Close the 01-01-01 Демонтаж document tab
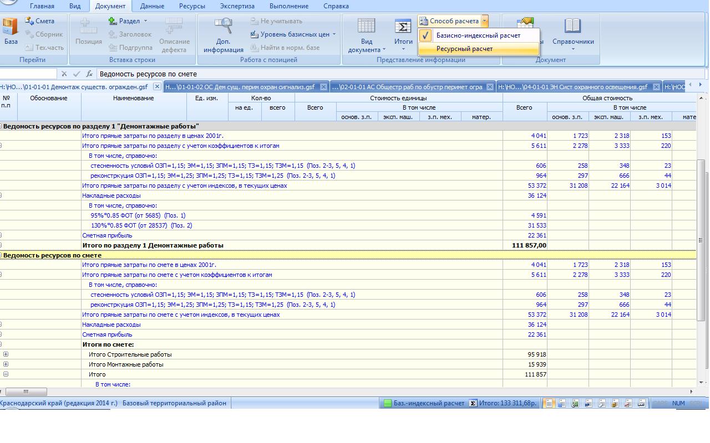 point(157,87)
